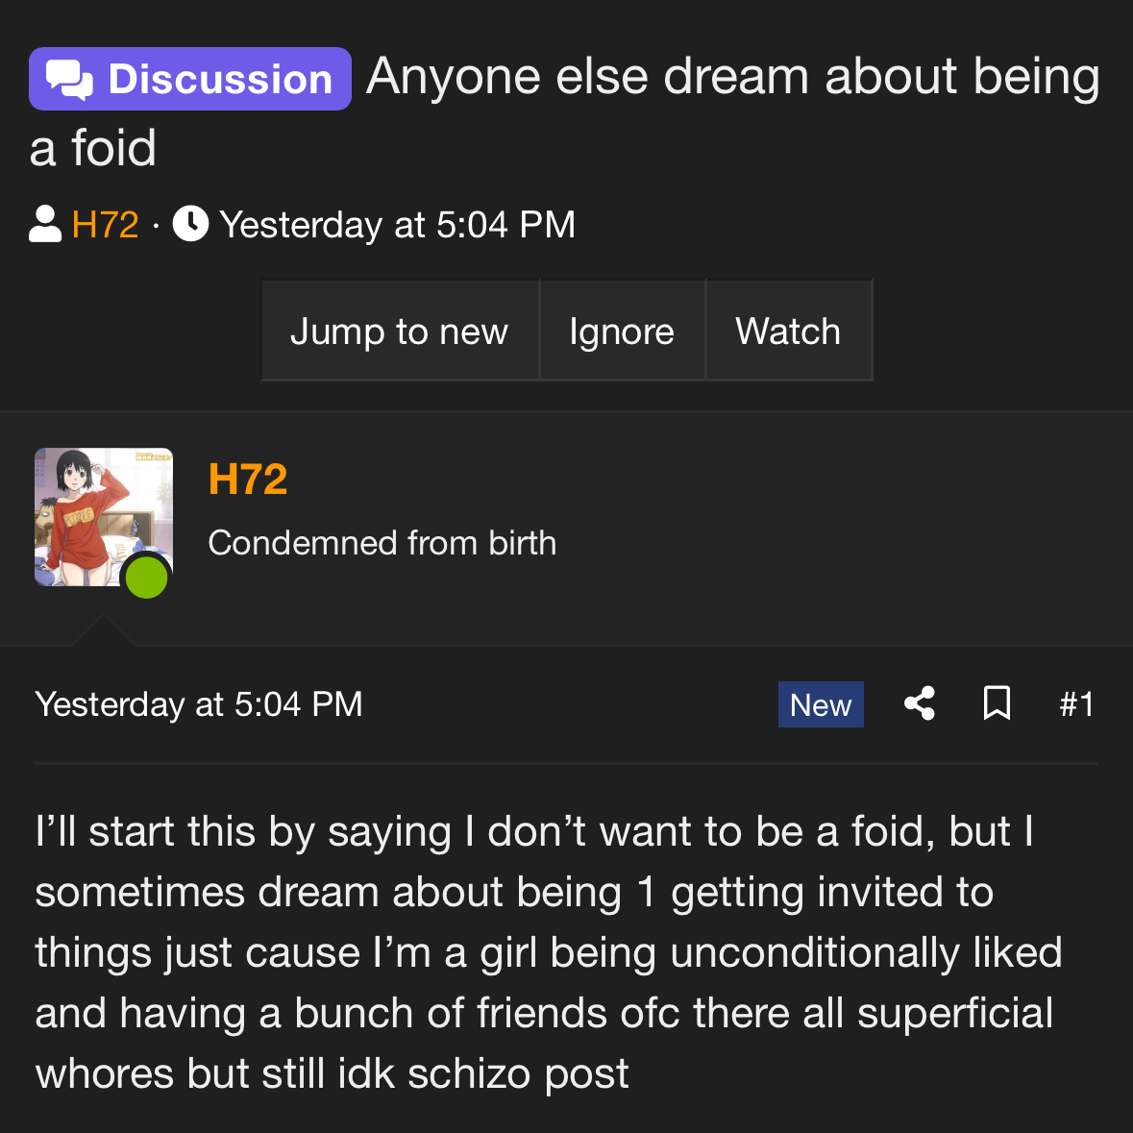Open H72 profile from thread header

coord(106,224)
